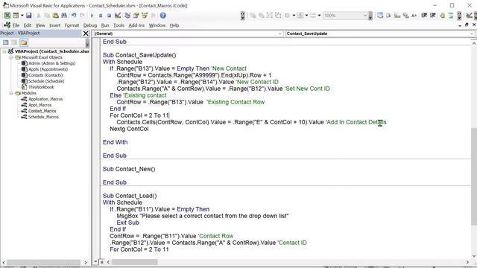Toggle breakpoint with the hand icon
Viewport: 477px width, 268px height.
pyautogui.click(x=442, y=16)
